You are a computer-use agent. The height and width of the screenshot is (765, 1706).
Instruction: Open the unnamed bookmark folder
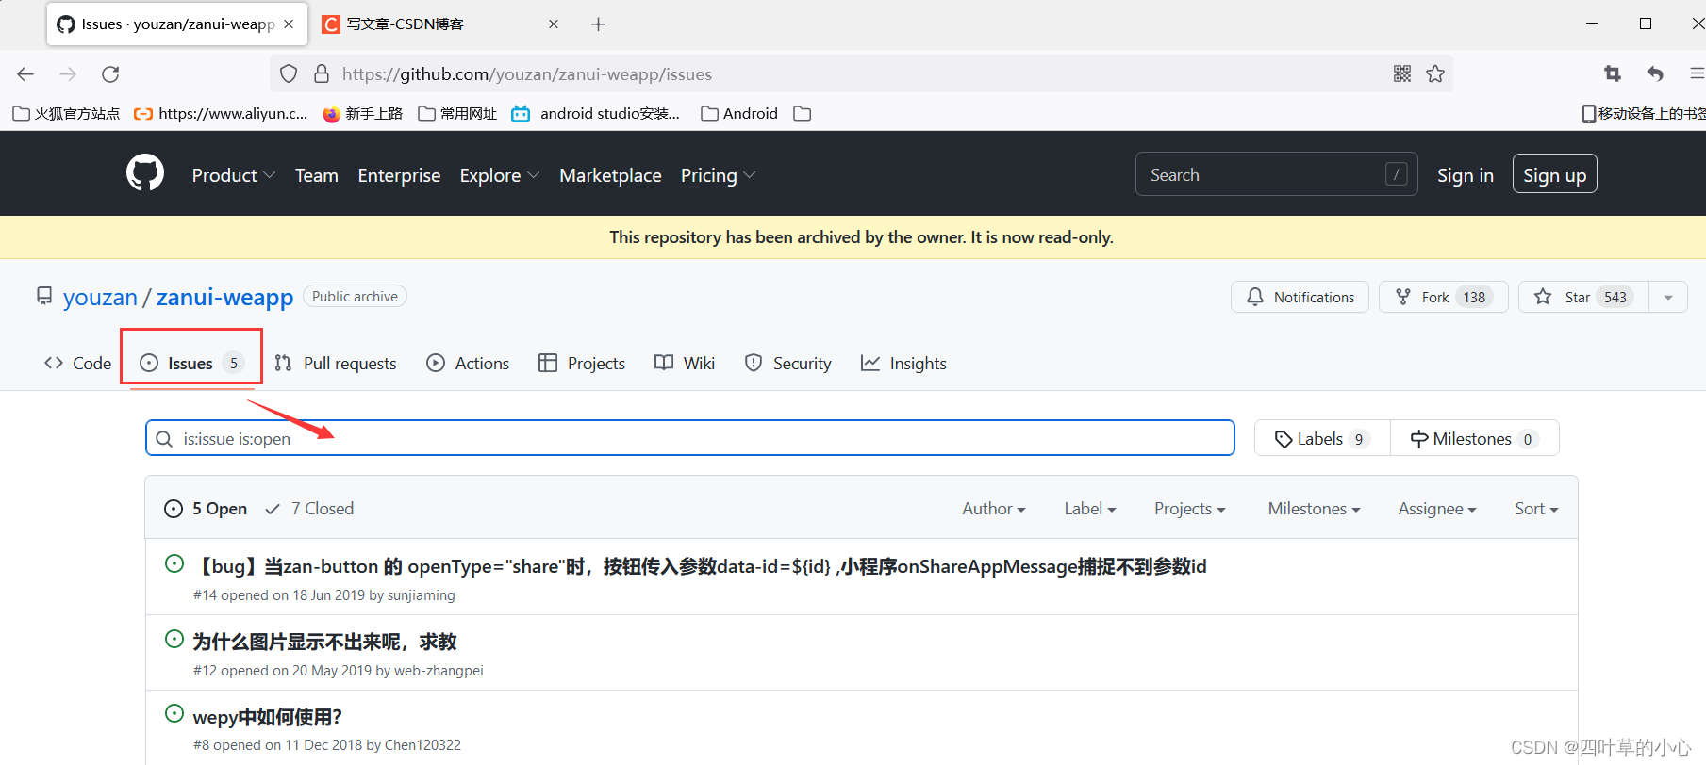pyautogui.click(x=803, y=114)
